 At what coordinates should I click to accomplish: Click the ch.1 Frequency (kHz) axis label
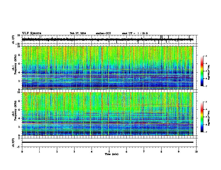point(15,64)
